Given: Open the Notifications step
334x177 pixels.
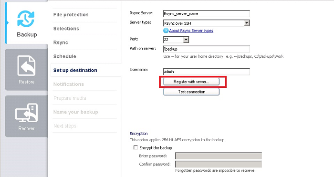Looking at the screenshot, I should click(69, 84).
